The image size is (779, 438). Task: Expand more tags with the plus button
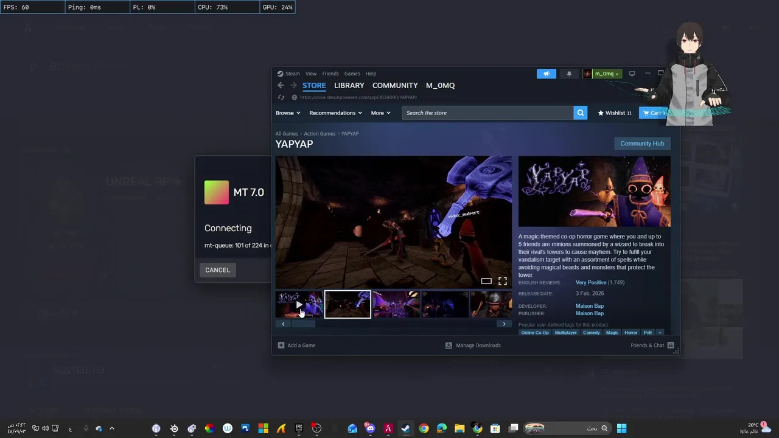pyautogui.click(x=660, y=333)
